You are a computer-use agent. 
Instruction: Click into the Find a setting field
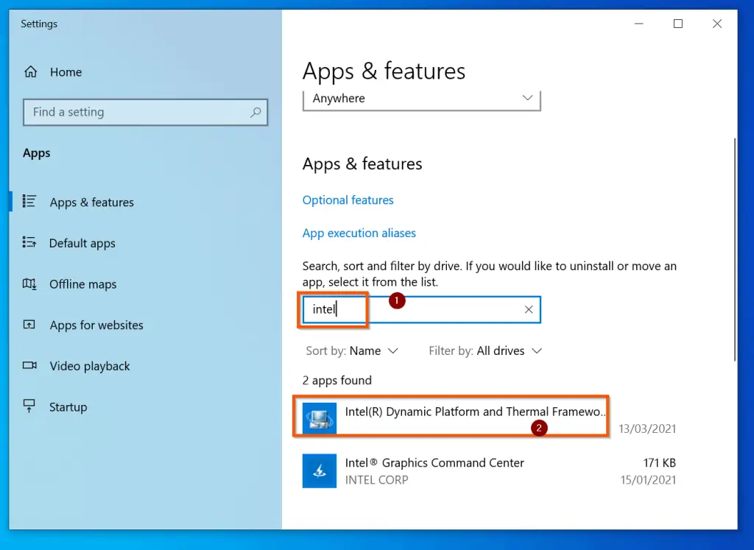(x=136, y=113)
